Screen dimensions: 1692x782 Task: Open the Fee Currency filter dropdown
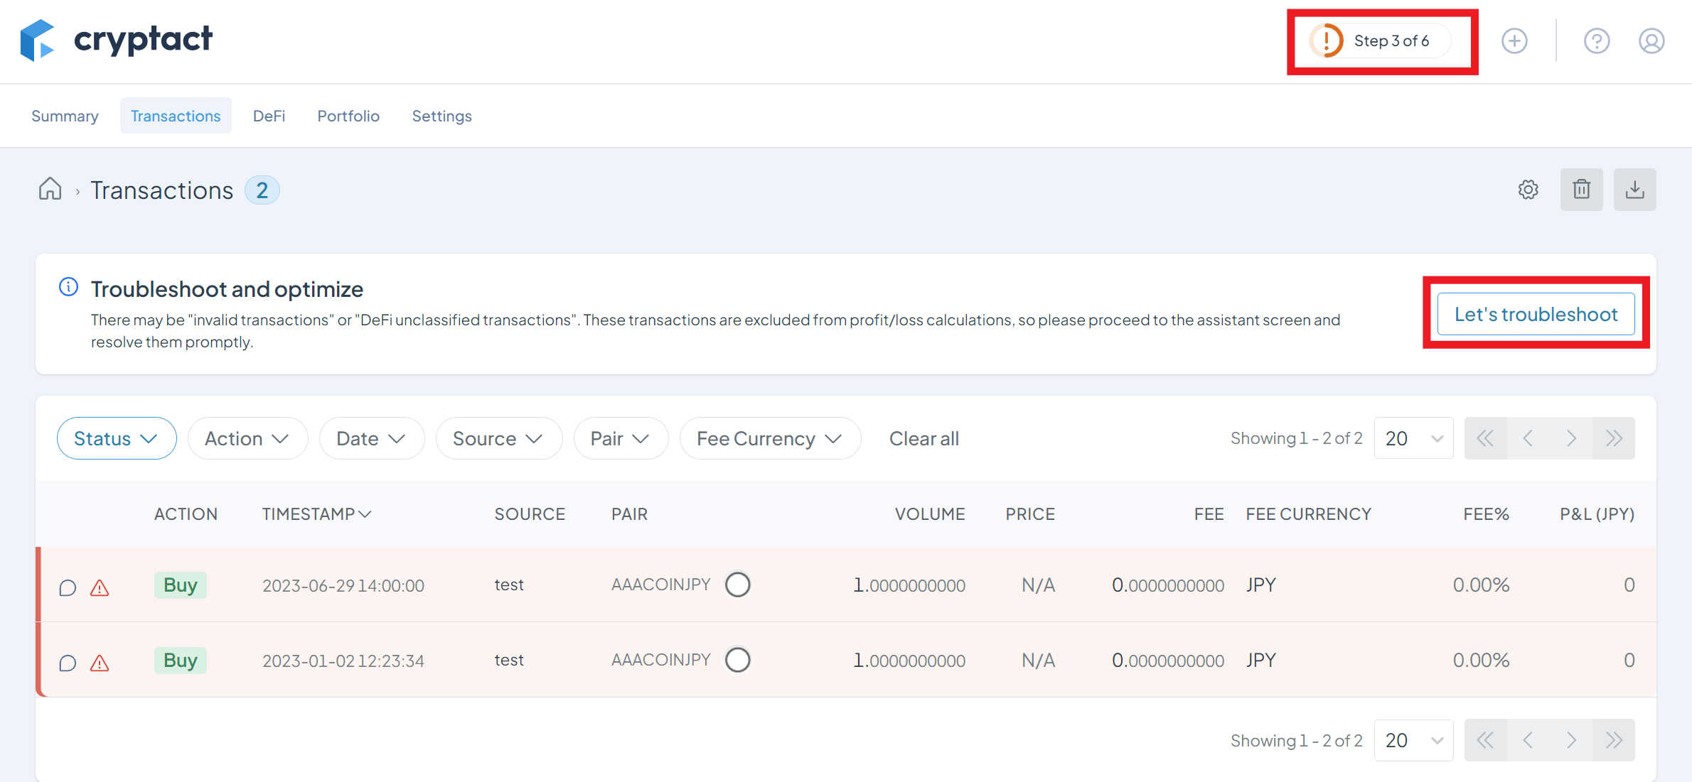[x=770, y=438]
